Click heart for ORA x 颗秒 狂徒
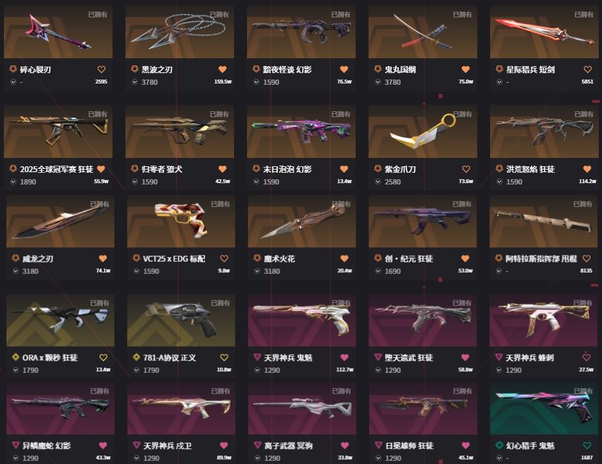 coord(103,358)
